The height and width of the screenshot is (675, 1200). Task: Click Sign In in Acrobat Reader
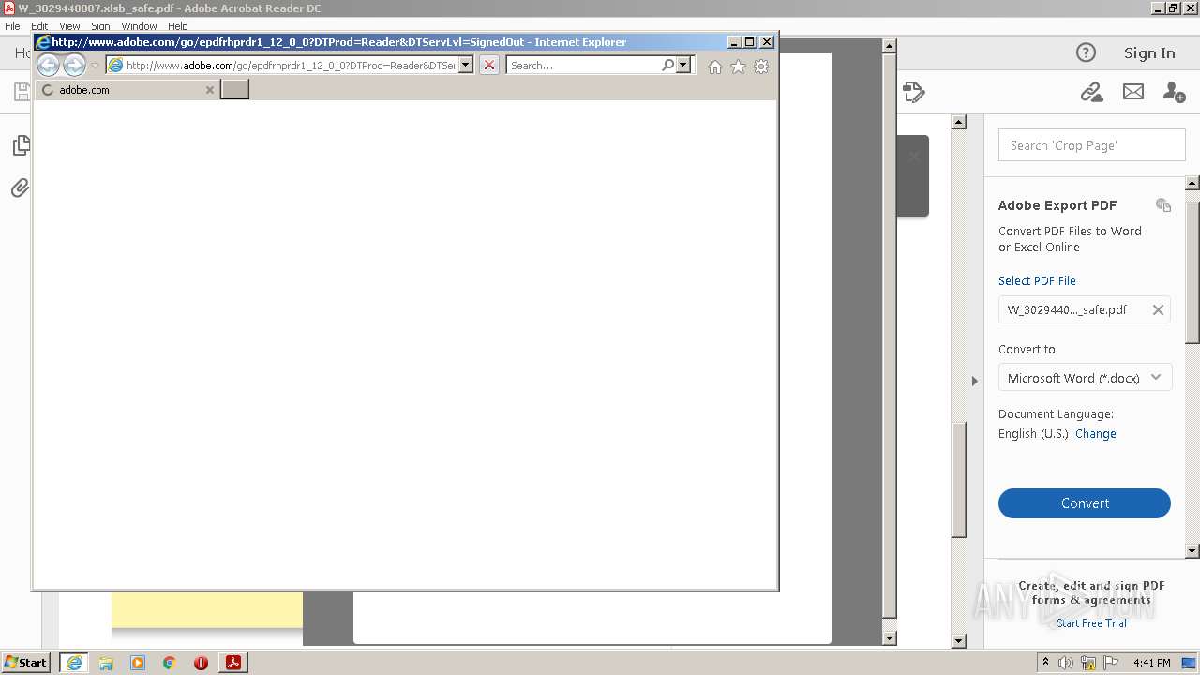pyautogui.click(x=1149, y=52)
